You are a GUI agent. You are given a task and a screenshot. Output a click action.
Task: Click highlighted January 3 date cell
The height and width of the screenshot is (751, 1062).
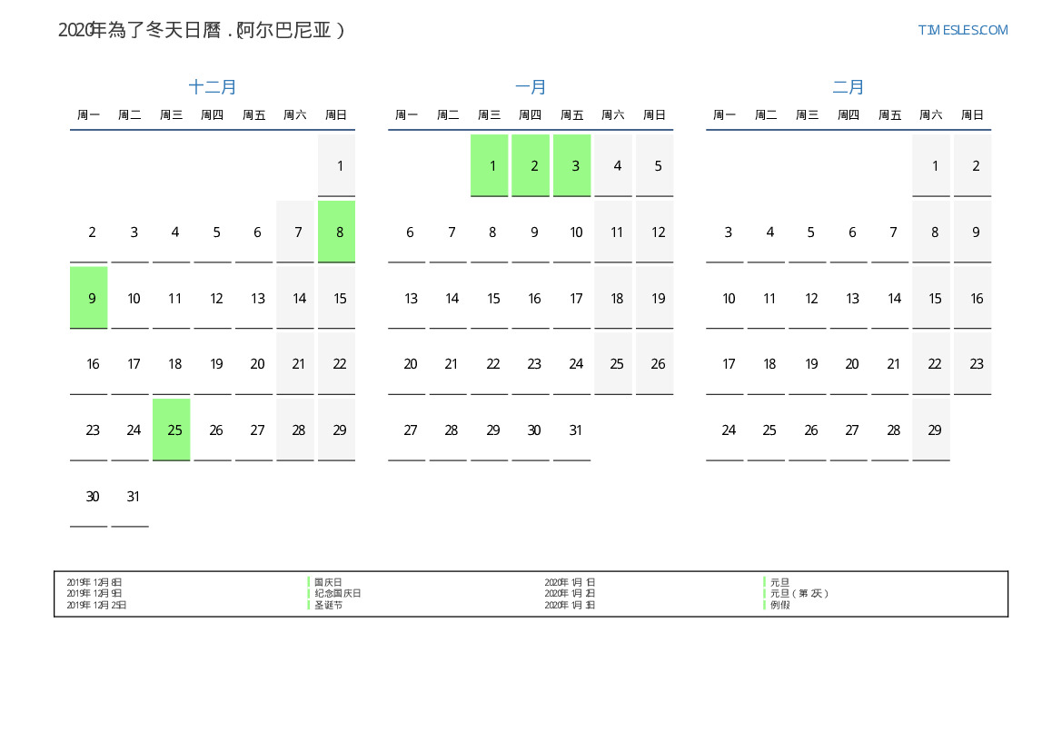click(572, 165)
